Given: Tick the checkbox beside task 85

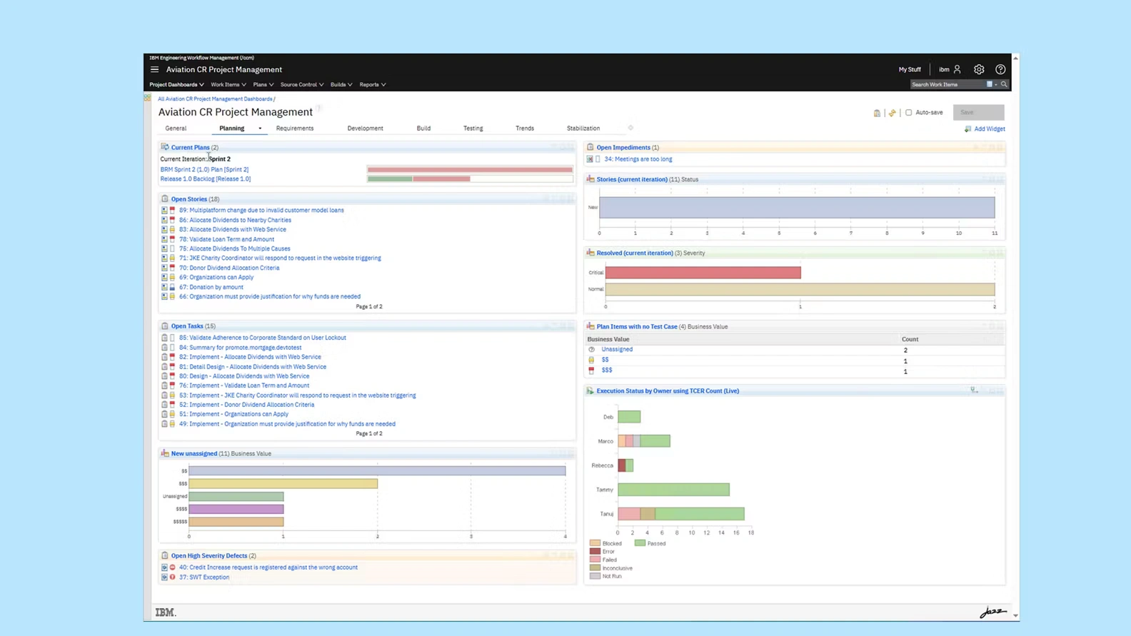Looking at the screenshot, I should 172,338.
